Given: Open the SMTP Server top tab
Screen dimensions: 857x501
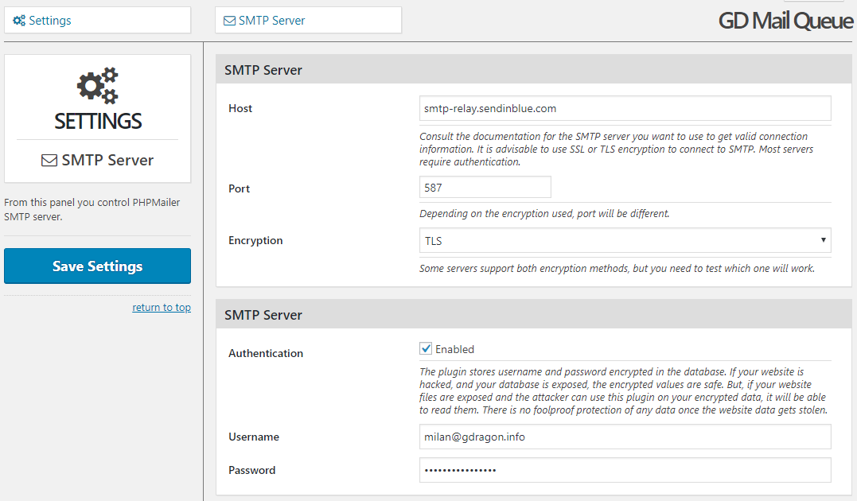Looking at the screenshot, I should pos(308,21).
